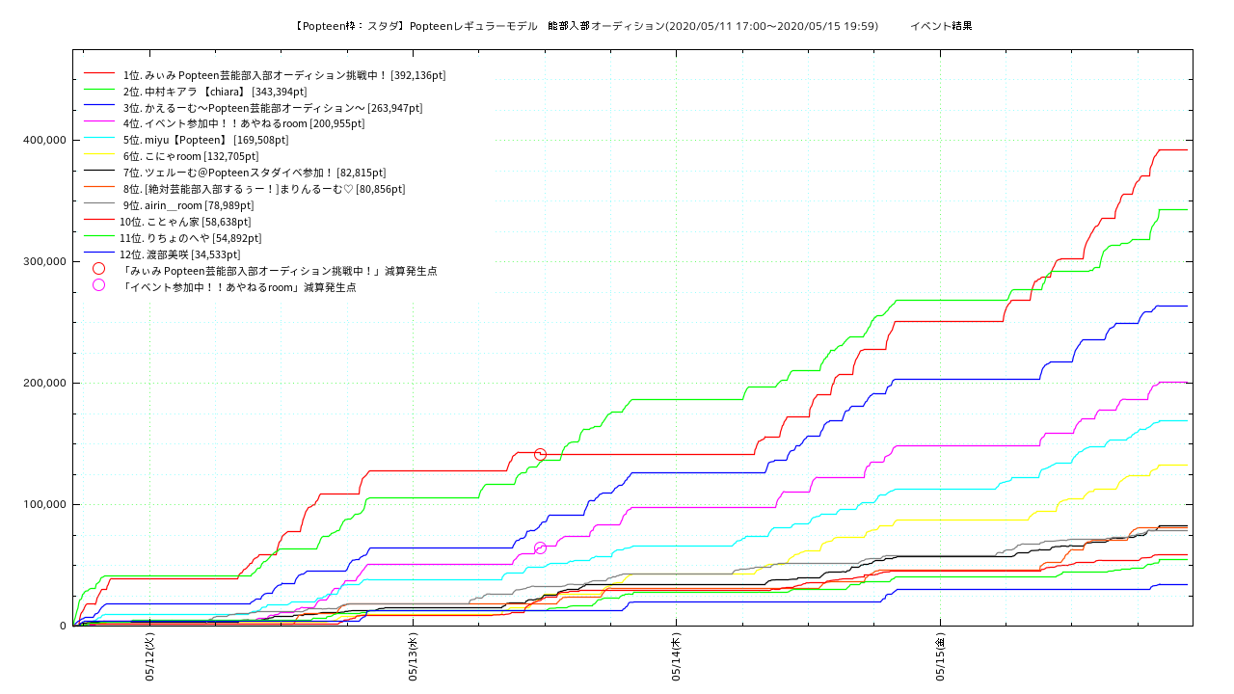Click the 05/15(金) date label on x-axis
1234x694 pixels.
click(x=940, y=657)
